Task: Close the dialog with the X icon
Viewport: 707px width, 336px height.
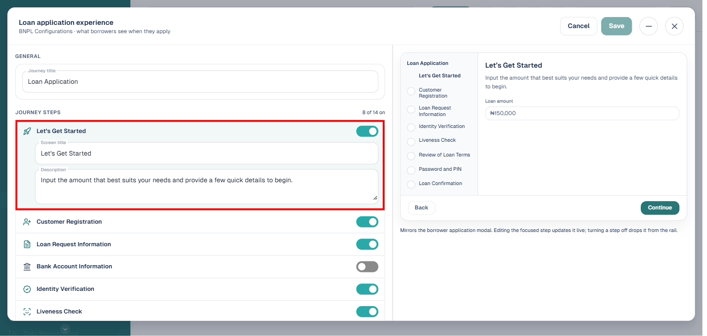Action: pos(674,26)
